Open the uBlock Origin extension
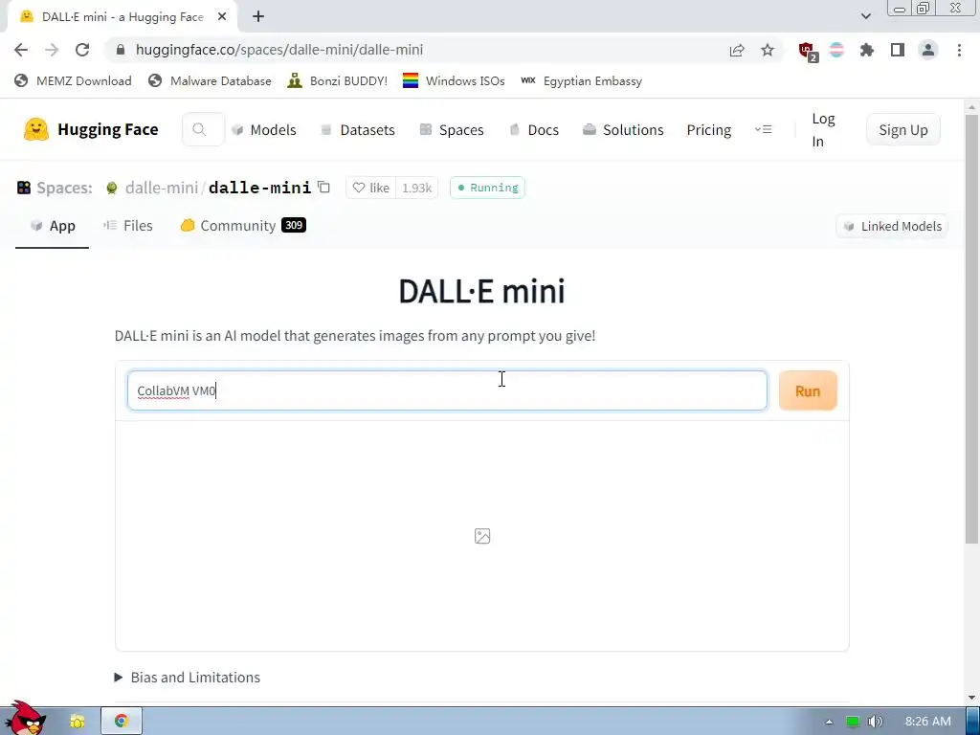Viewport: 980px width, 735px height. (x=808, y=51)
